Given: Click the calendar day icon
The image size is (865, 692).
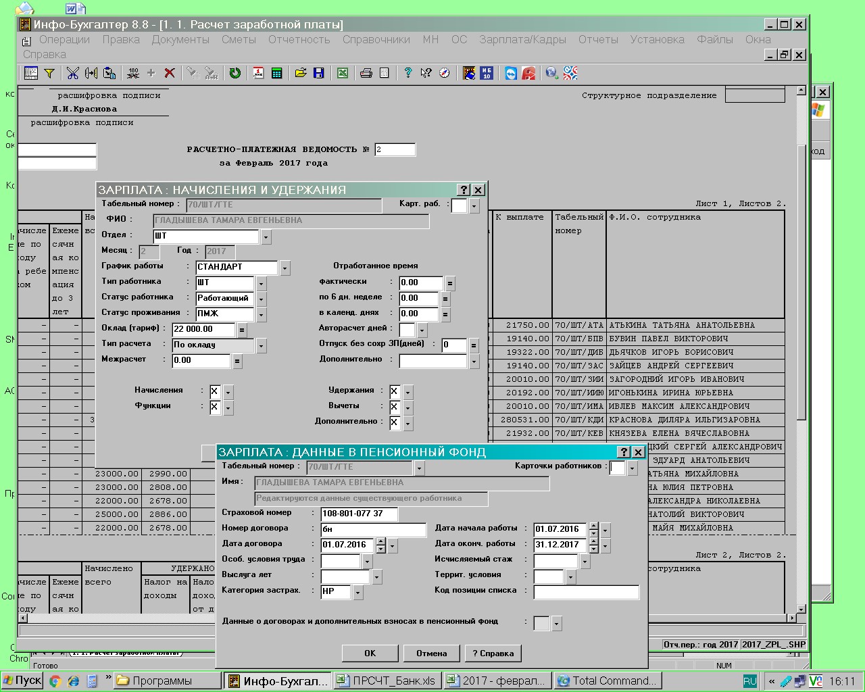Looking at the screenshot, I should tap(258, 73).
